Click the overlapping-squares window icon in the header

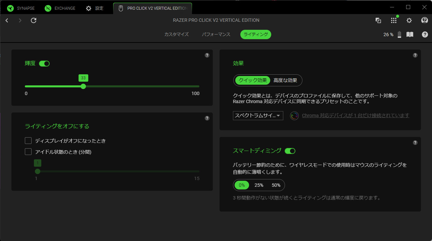378,20
